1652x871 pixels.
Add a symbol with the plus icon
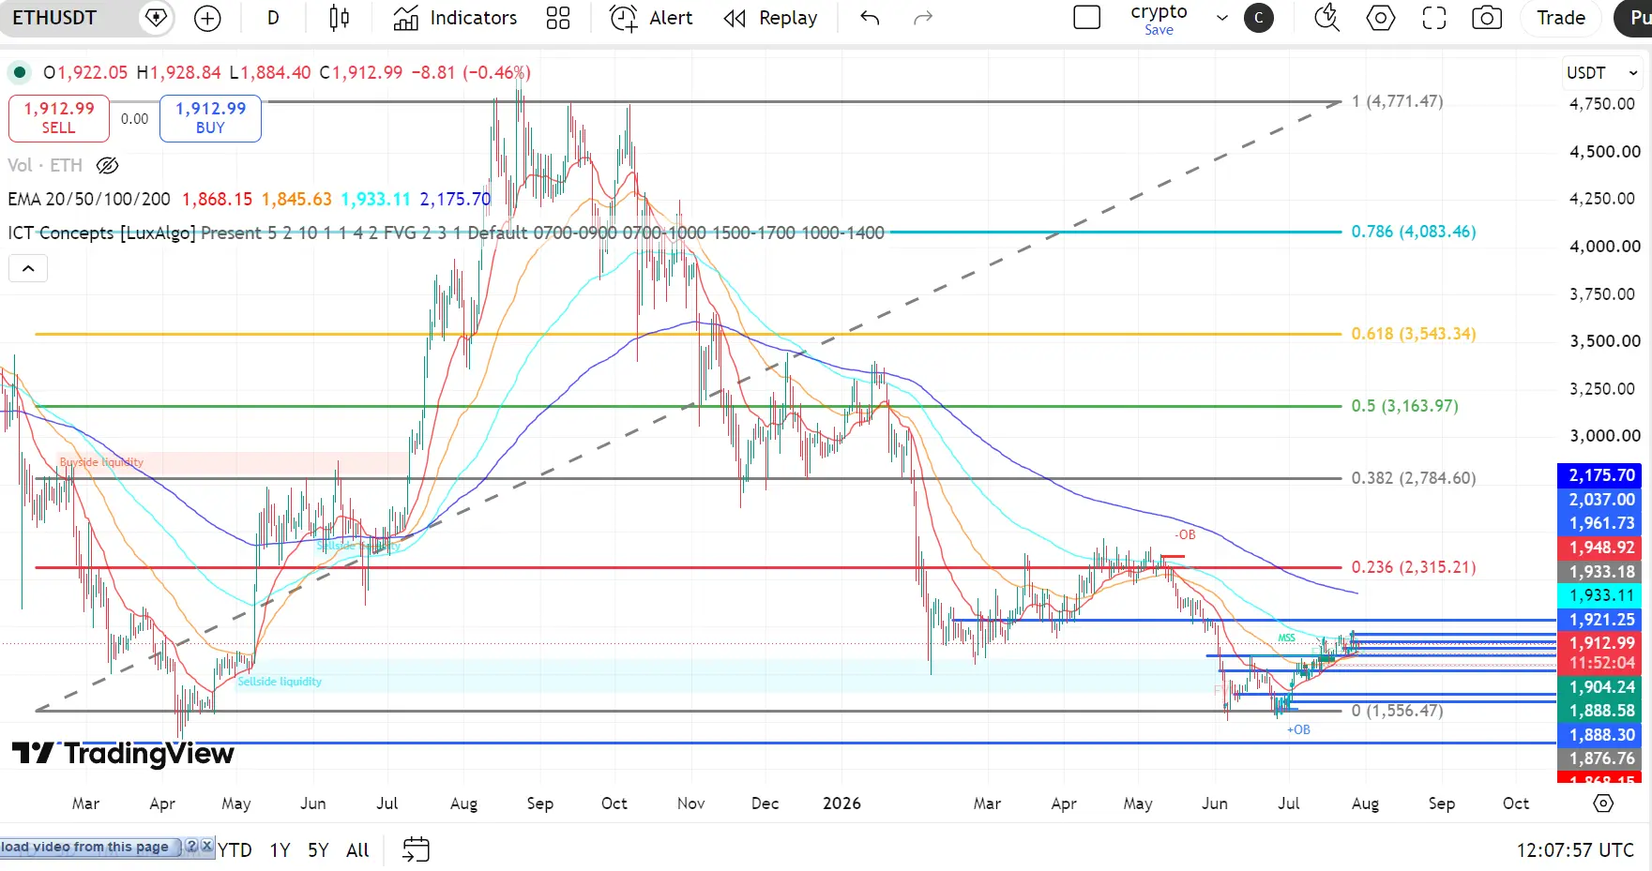(207, 18)
